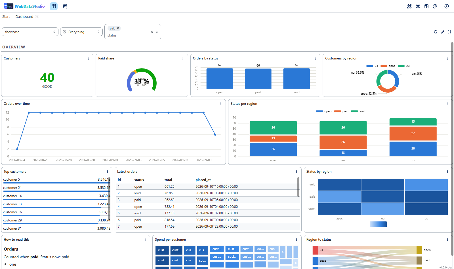
Task: Open the info icon in the header
Action: coord(447,6)
